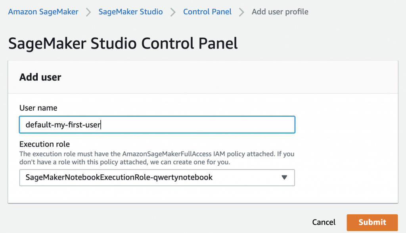The image size is (406, 233).
Task: Return to the Control Panel breadcrumb link
Action: click(x=207, y=12)
